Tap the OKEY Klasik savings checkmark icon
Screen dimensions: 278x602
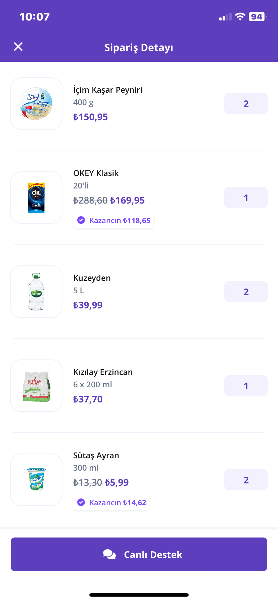[x=81, y=220]
